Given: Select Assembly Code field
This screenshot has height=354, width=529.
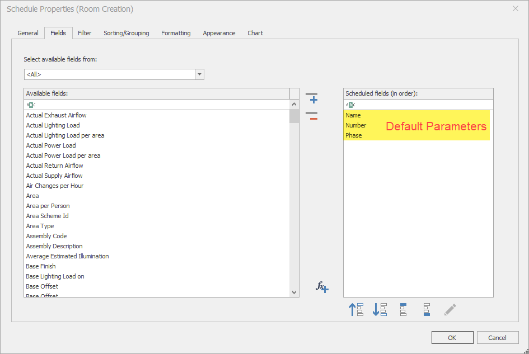Looking at the screenshot, I should (x=157, y=237).
